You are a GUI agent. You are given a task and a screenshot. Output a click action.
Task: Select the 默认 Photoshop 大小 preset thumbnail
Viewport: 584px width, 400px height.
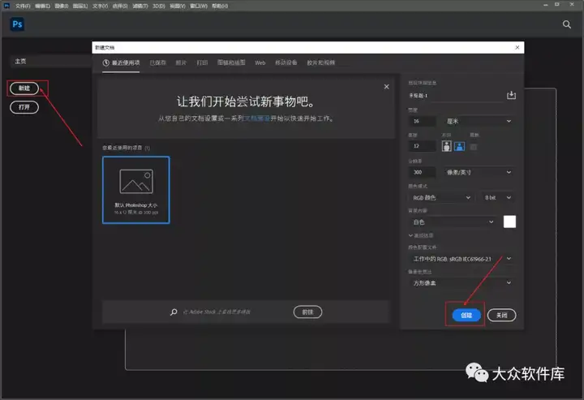(x=136, y=190)
